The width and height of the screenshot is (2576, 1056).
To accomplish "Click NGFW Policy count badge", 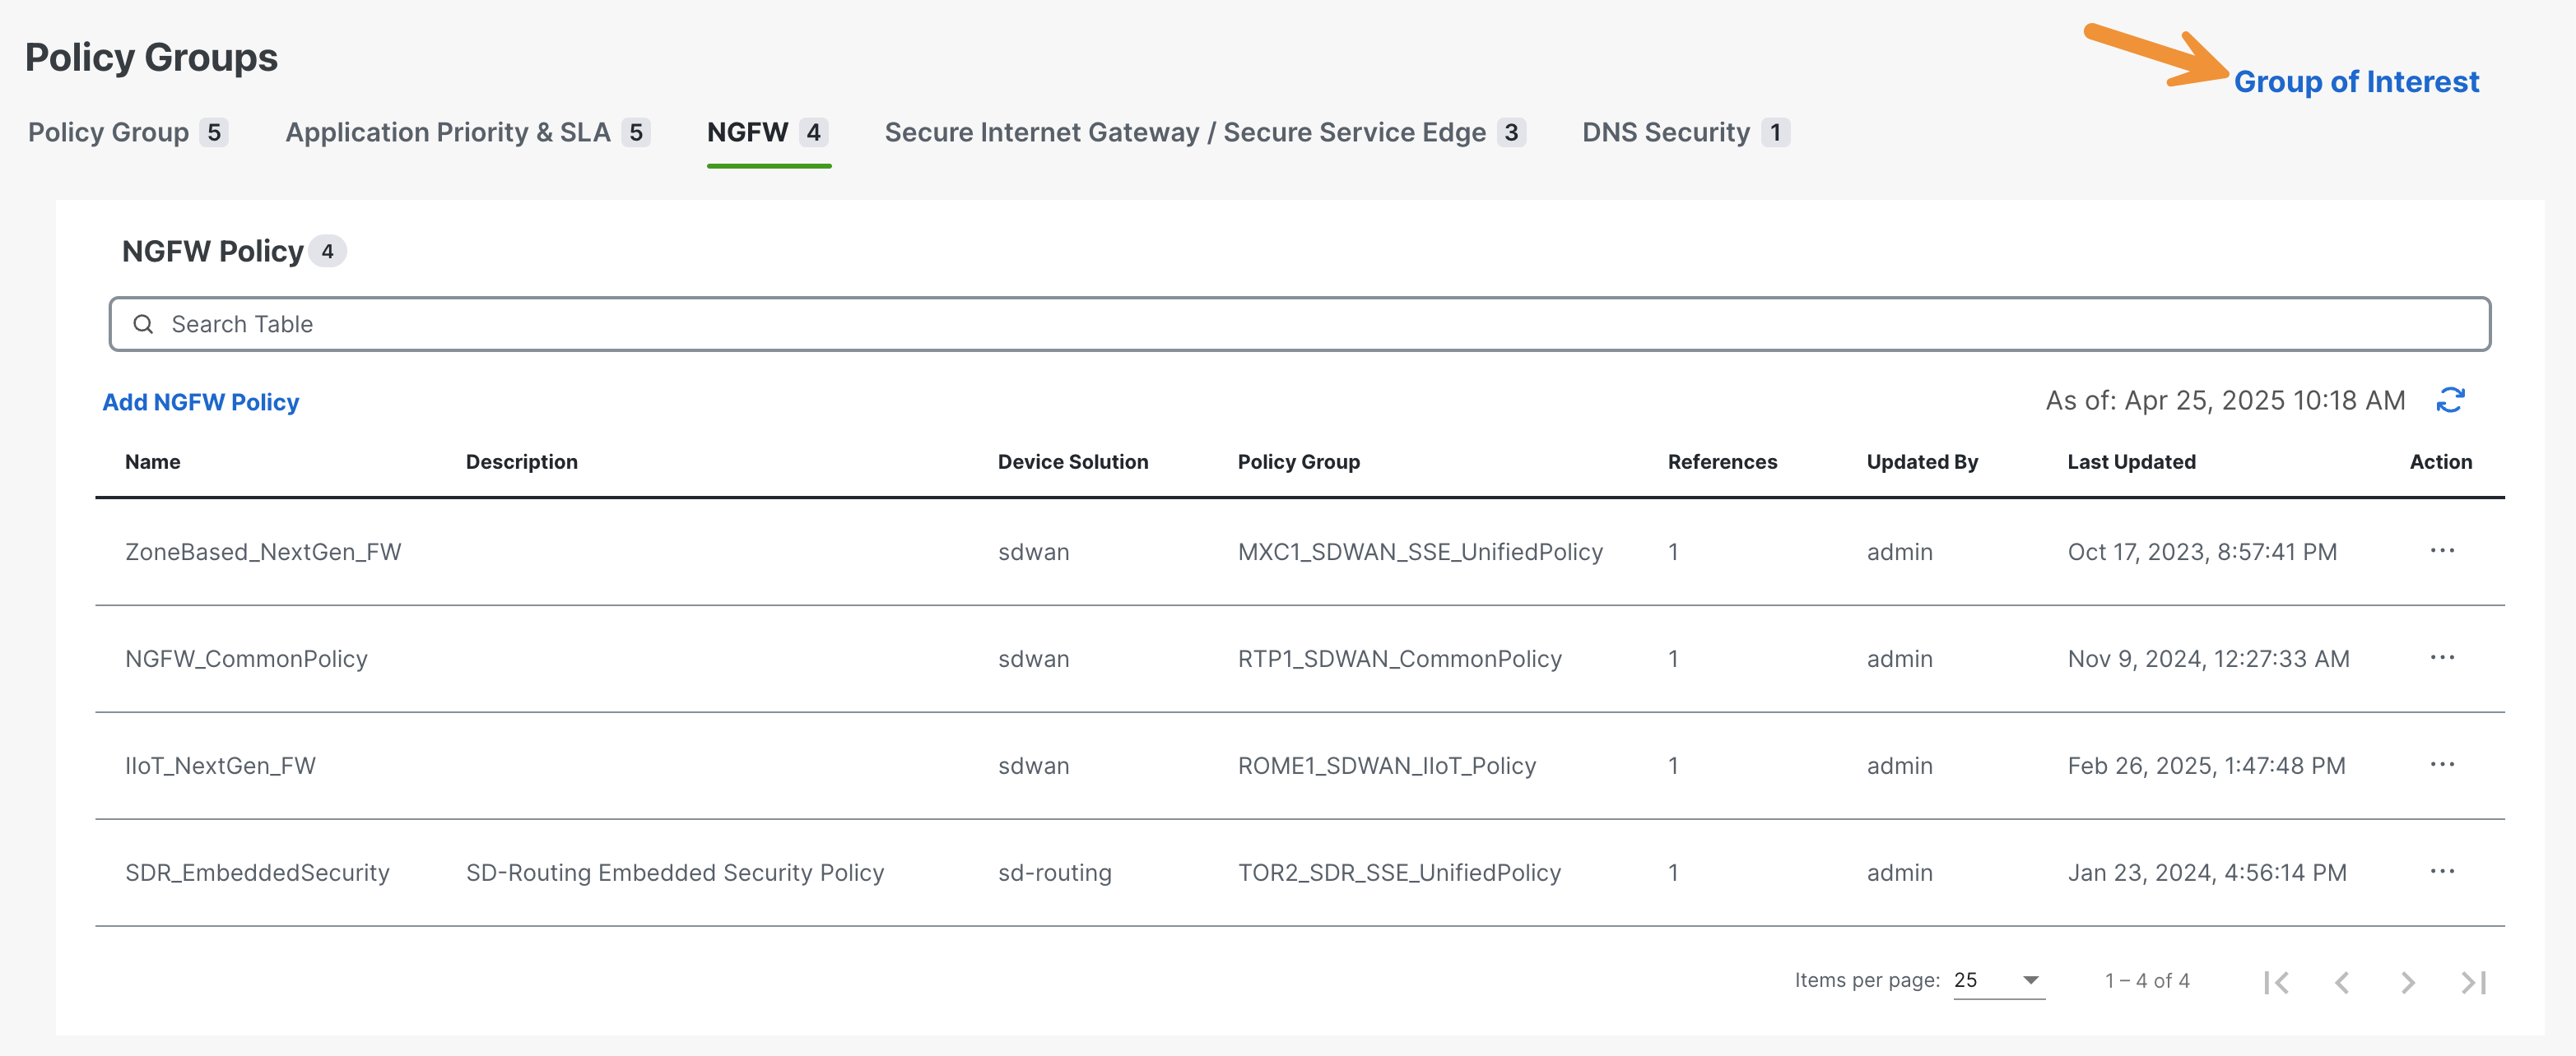I will 327,251.
